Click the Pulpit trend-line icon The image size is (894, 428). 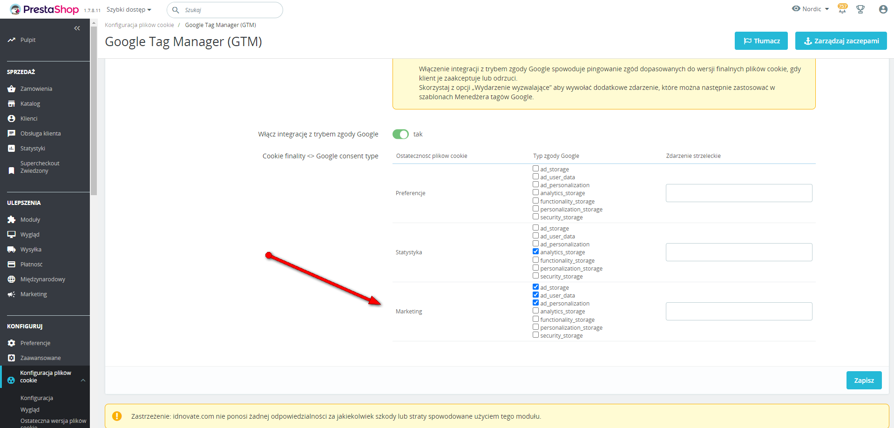coord(12,40)
